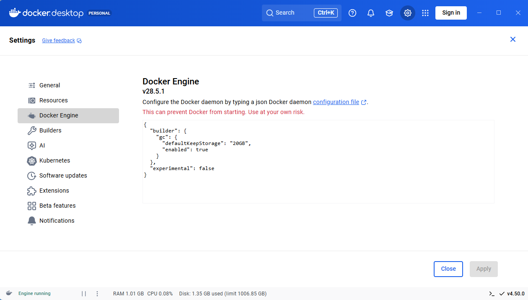Click the Docker Desktop whale logo
Screen dimensions: 528x300
click(x=14, y=13)
